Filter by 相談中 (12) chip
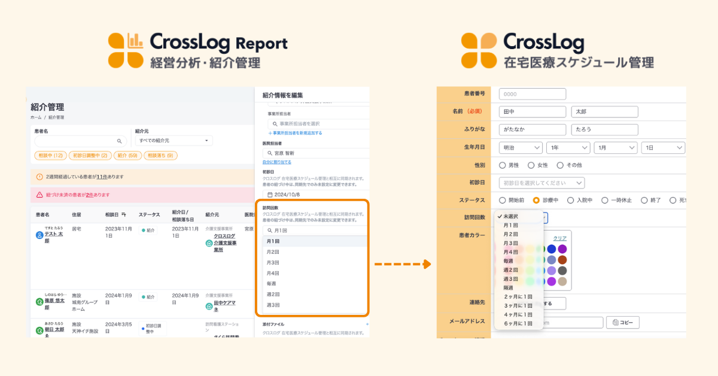 [x=50, y=156]
